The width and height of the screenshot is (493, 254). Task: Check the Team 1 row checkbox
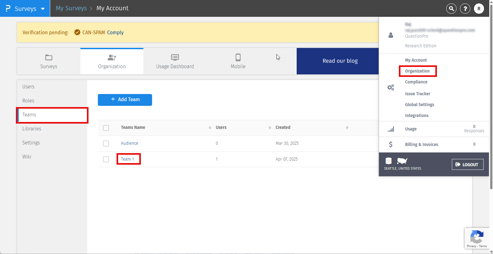tap(106, 159)
